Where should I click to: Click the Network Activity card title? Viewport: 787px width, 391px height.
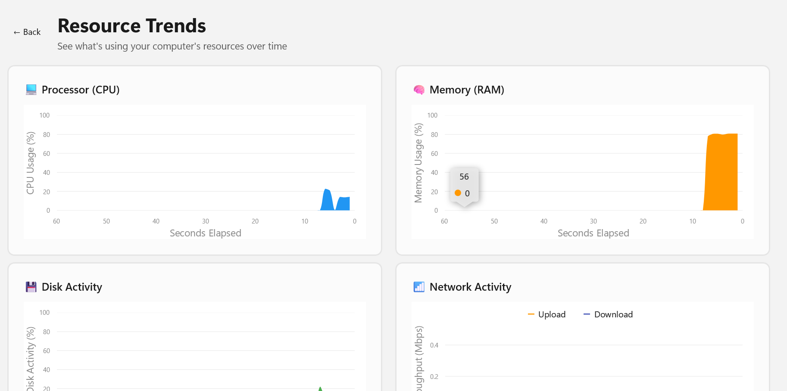(x=470, y=287)
